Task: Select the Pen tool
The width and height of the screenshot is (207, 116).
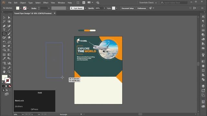Action: 4,26
